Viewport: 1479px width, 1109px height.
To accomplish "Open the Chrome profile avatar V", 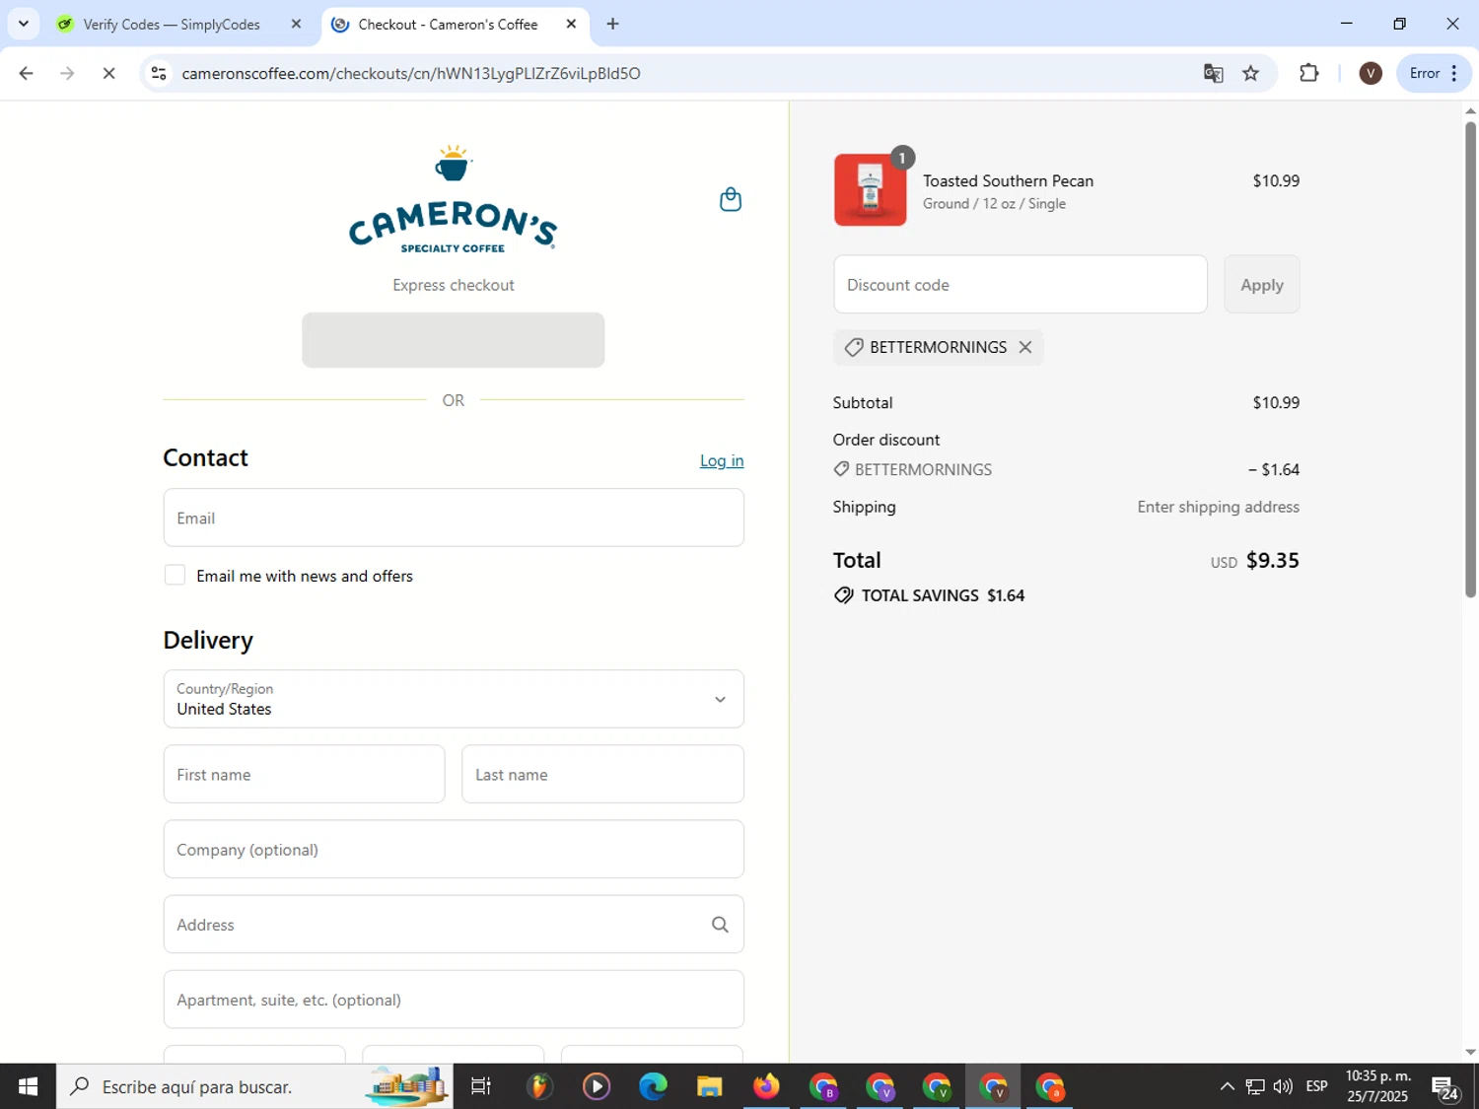I will [1370, 73].
